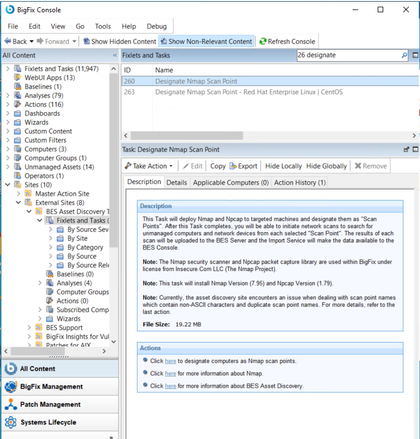This screenshot has height=439, width=420.
Task: Click the Patch Management domain icon
Action: 11,404
